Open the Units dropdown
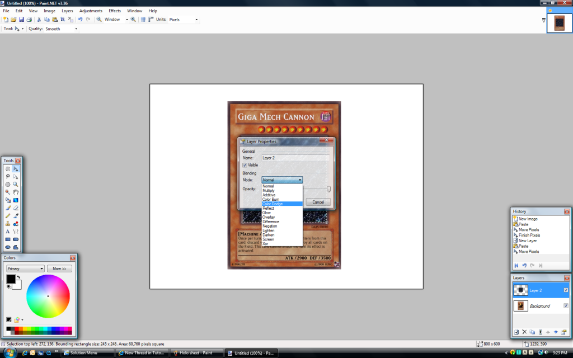 tap(184, 20)
